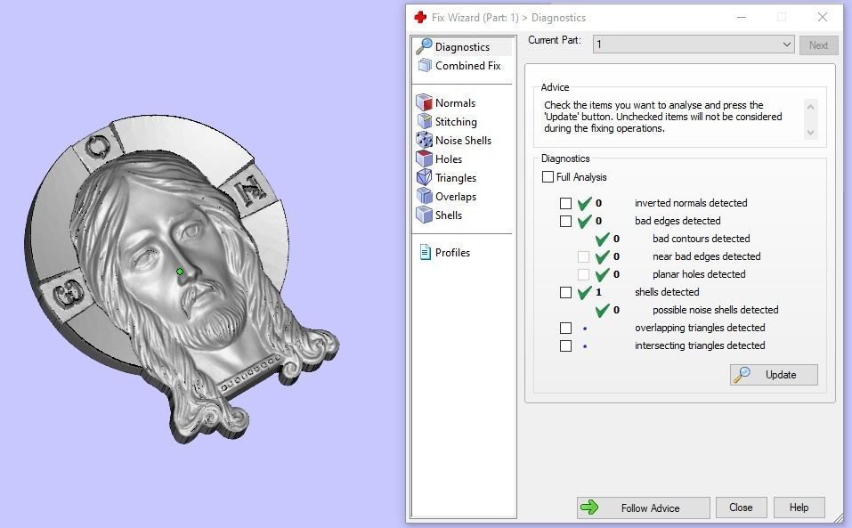Open the Profiles page

pyautogui.click(x=452, y=253)
